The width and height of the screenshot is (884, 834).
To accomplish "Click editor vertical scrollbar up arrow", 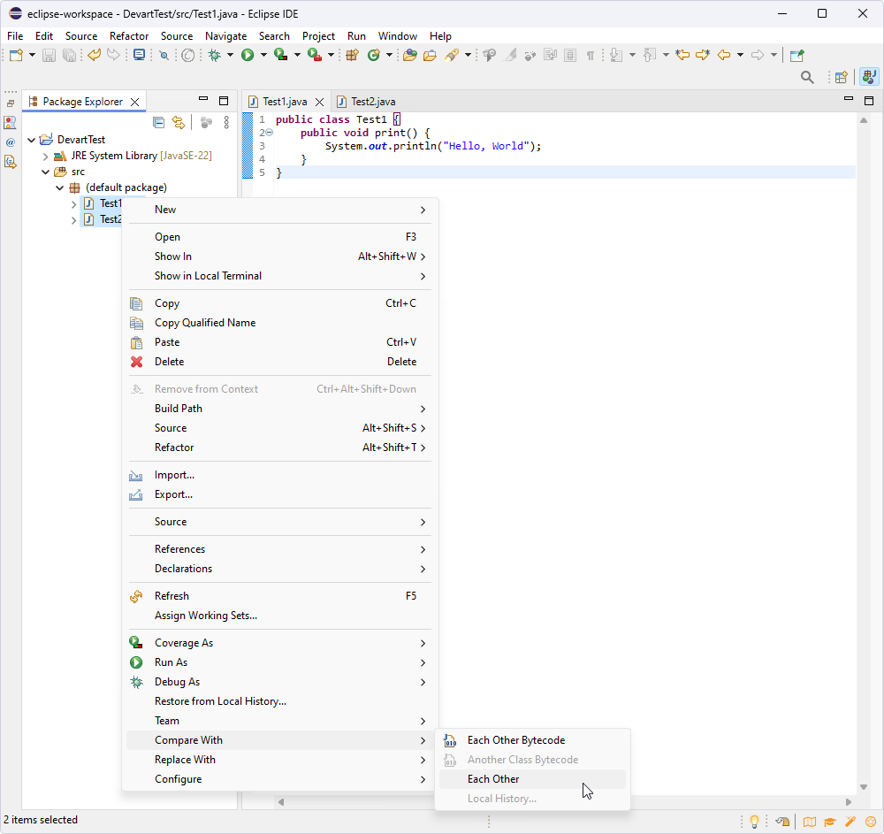I will click(x=863, y=120).
